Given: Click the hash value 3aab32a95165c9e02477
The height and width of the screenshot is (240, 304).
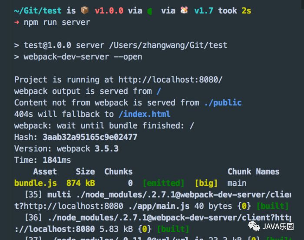Looking at the screenshot, I should point(90,137).
